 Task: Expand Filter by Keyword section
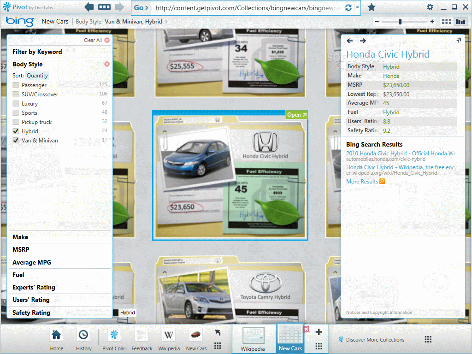(37, 52)
